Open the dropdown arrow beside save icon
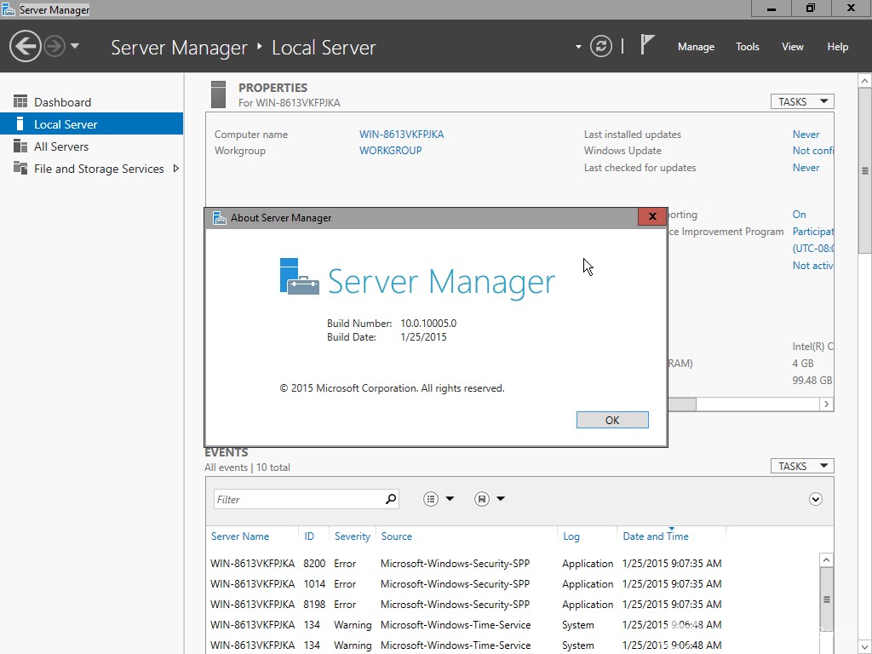Viewport: 872px width, 654px height. click(501, 499)
